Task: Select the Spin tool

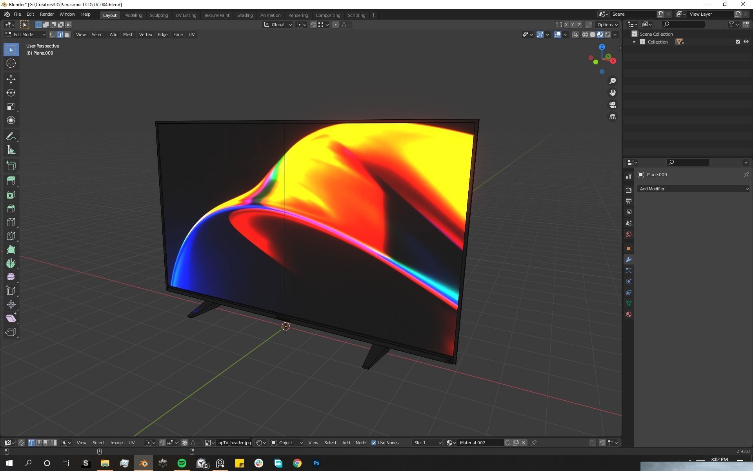Action: 11,263
